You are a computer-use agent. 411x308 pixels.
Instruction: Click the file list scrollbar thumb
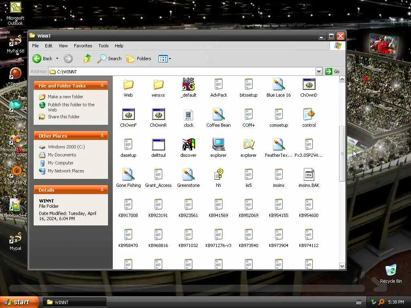342,154
